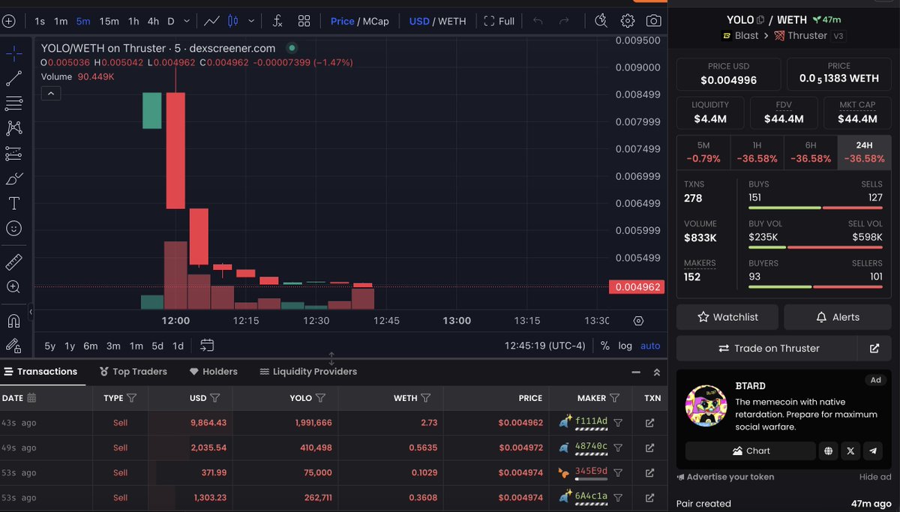Expand more time intervals dropdown
The image size is (900, 512).
(186, 21)
